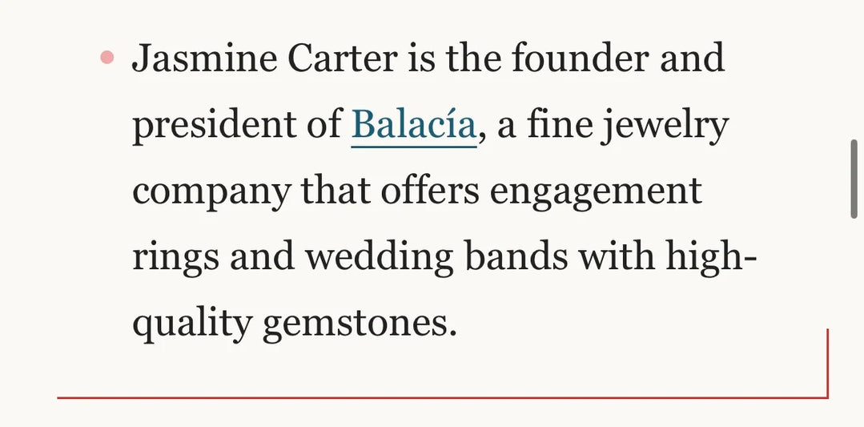Click the red horizontal border line below text
The height and width of the screenshot is (427, 864).
tap(443, 397)
